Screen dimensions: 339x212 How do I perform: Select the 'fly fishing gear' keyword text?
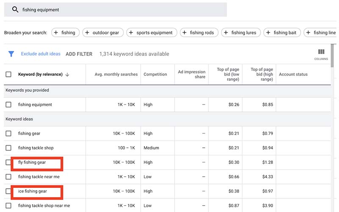32,162
